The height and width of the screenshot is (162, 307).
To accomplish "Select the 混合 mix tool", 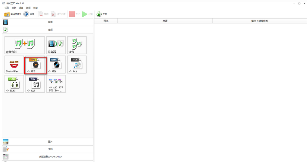I will 77,45.
